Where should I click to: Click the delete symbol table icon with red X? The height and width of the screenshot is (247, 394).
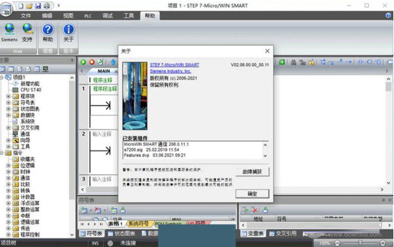(98, 210)
